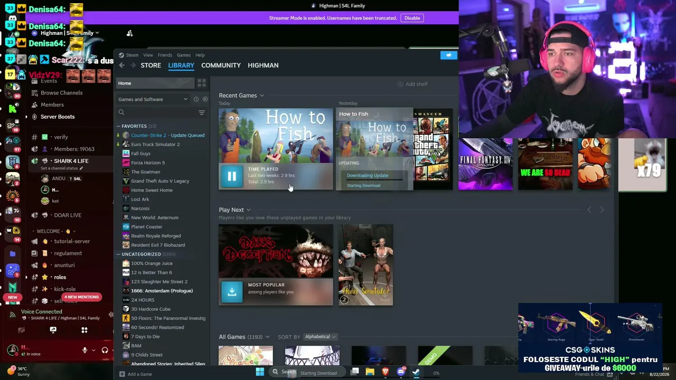Open Discord microphone input options arrow

(93, 350)
